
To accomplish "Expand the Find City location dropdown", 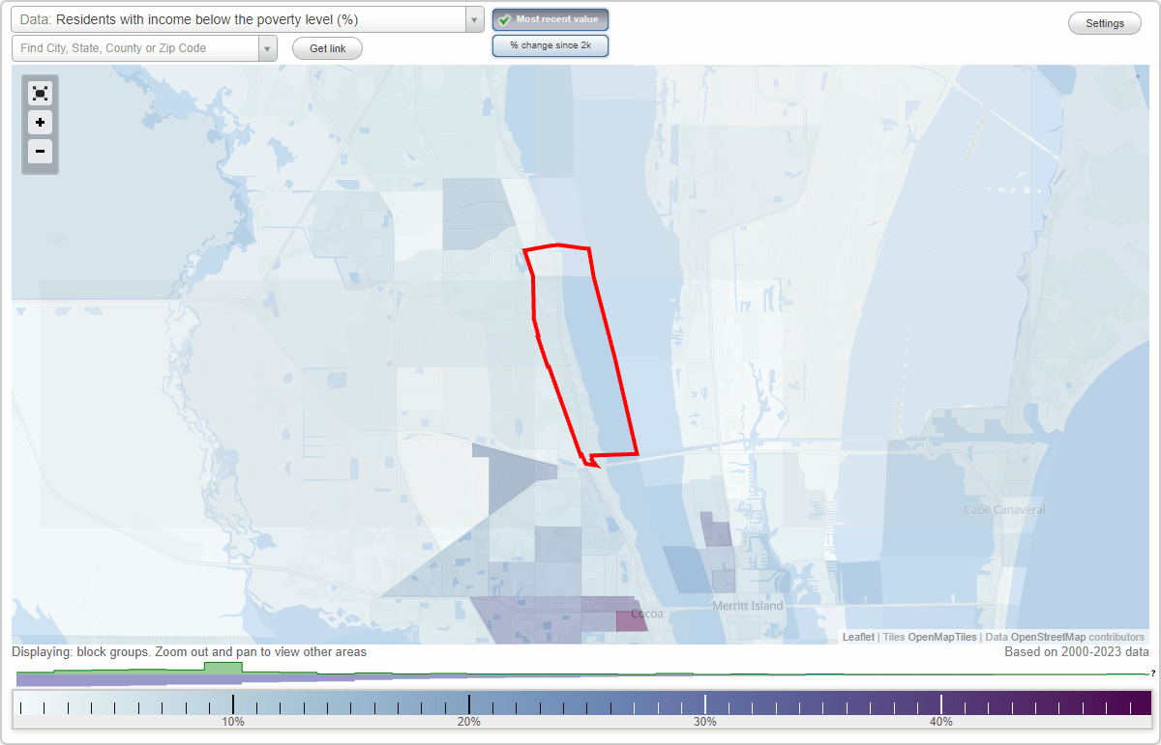I will point(268,47).
